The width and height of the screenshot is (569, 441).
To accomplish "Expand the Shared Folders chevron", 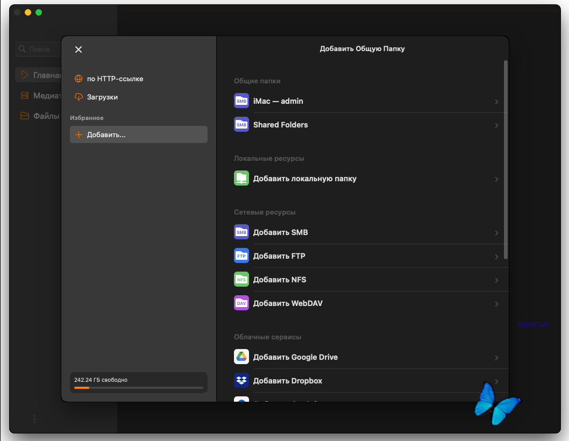I will 496,126.
